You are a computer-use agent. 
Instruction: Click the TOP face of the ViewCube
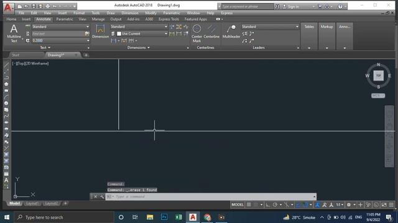click(378, 76)
